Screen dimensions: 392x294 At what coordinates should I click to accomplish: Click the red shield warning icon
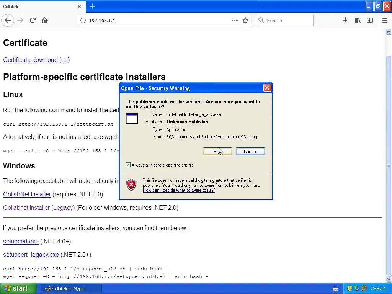131,185
